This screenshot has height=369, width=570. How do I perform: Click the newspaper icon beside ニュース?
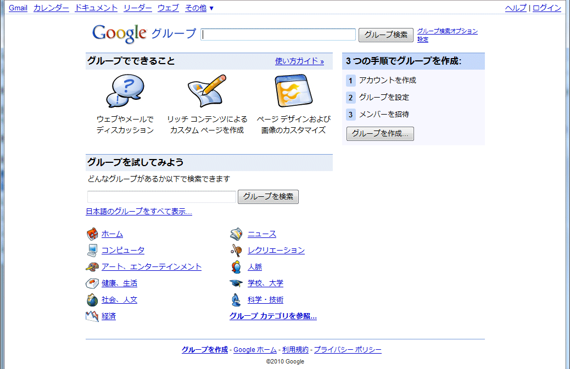236,234
